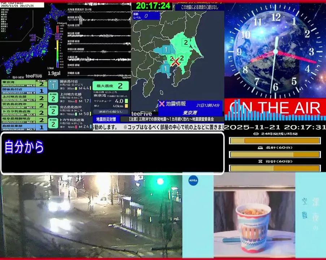Click the NIVEA logo
The width and height of the screenshot is (326, 260).
[193, 180]
